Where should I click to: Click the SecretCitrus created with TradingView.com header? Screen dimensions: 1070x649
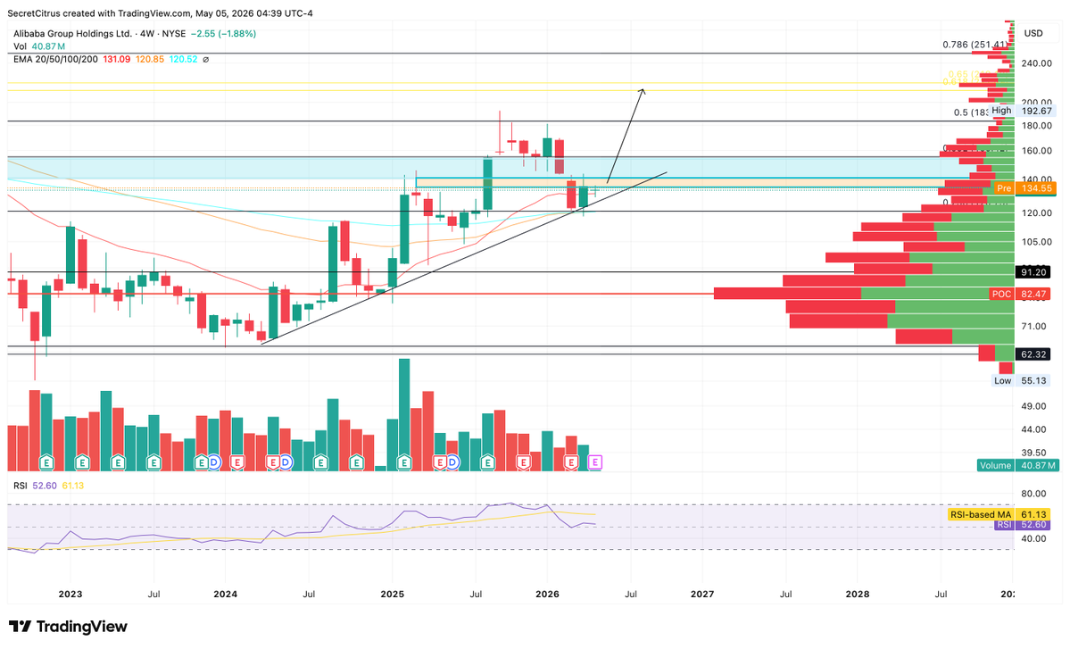[x=161, y=13]
